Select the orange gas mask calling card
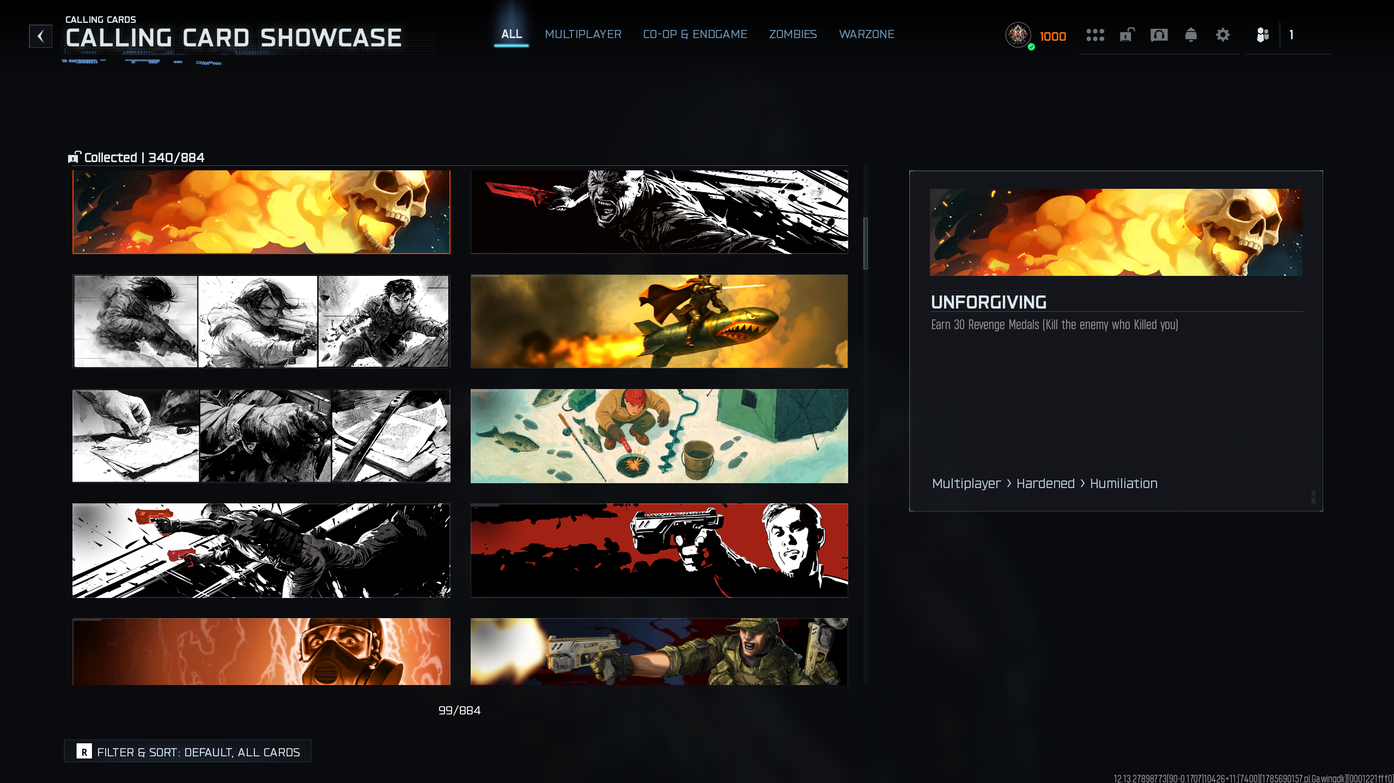 (x=261, y=651)
